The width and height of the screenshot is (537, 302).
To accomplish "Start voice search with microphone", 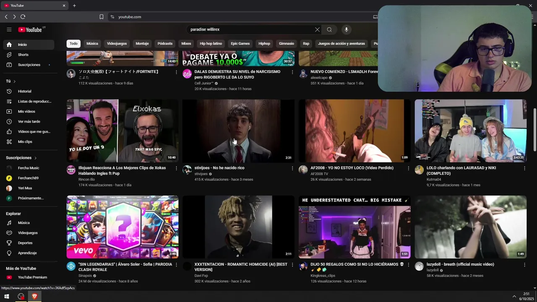I will coord(346,29).
